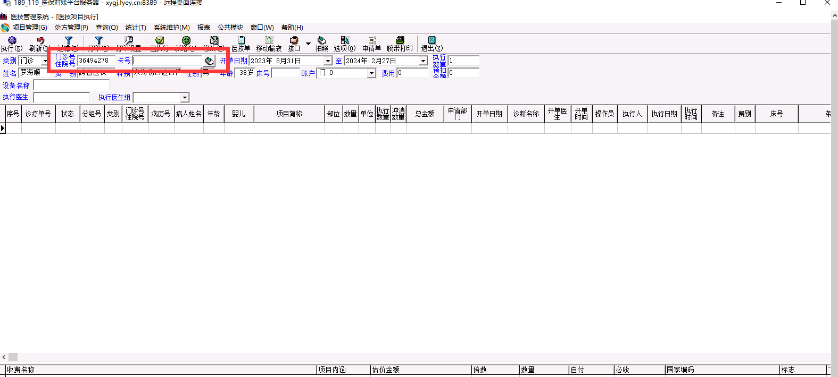Click the 项目简称 column header
This screenshot has height=377, width=838.
tap(289, 114)
